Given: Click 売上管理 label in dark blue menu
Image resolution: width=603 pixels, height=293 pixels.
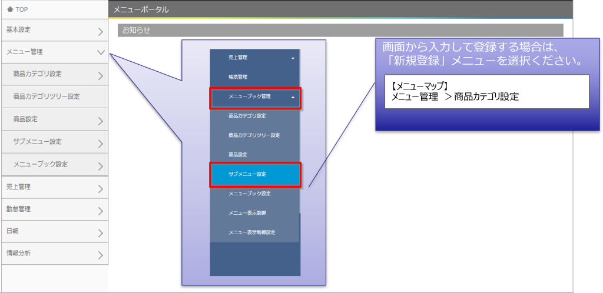Looking at the screenshot, I should tap(238, 58).
